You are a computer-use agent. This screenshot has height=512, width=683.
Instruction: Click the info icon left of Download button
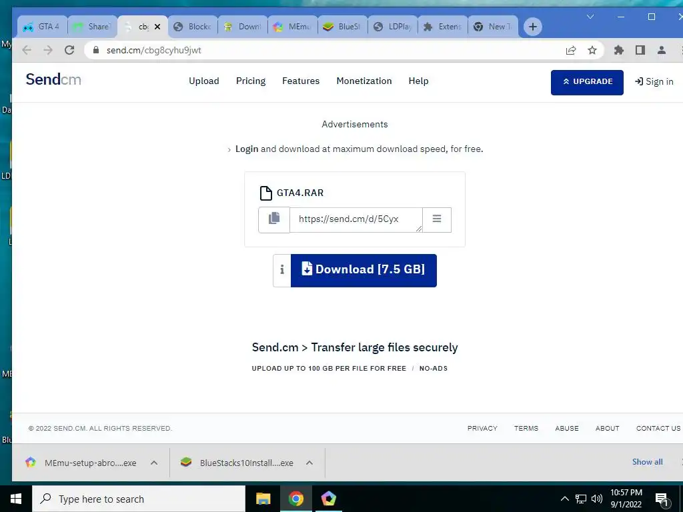(x=282, y=271)
